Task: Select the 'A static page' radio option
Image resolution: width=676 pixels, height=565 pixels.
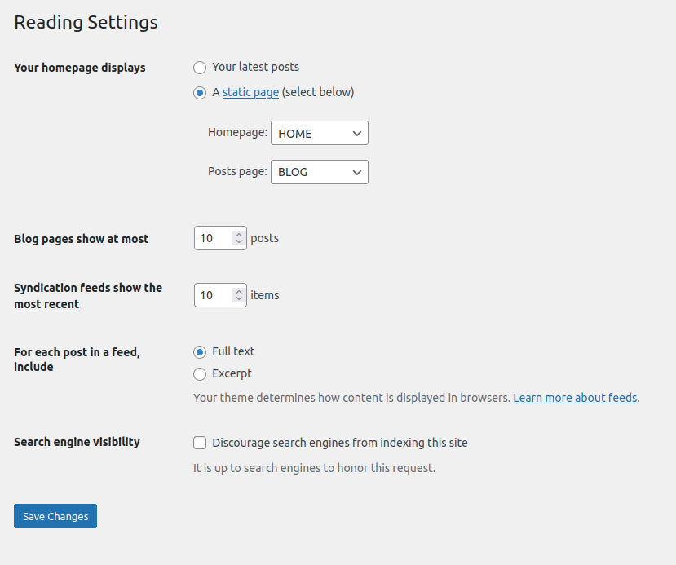Action: [200, 93]
